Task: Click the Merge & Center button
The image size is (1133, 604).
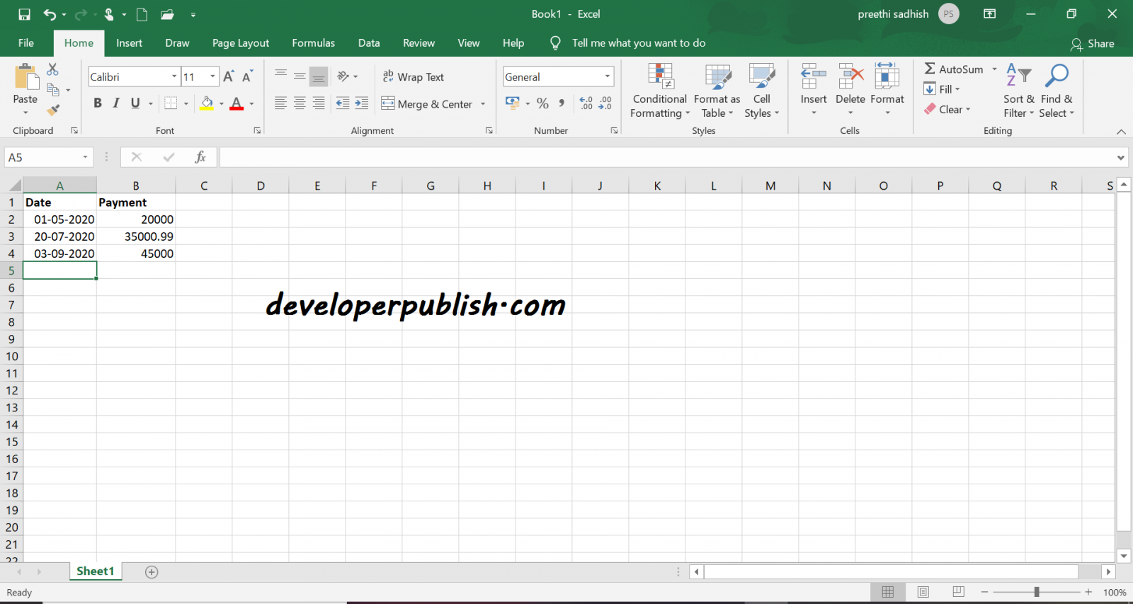Action: (x=427, y=104)
